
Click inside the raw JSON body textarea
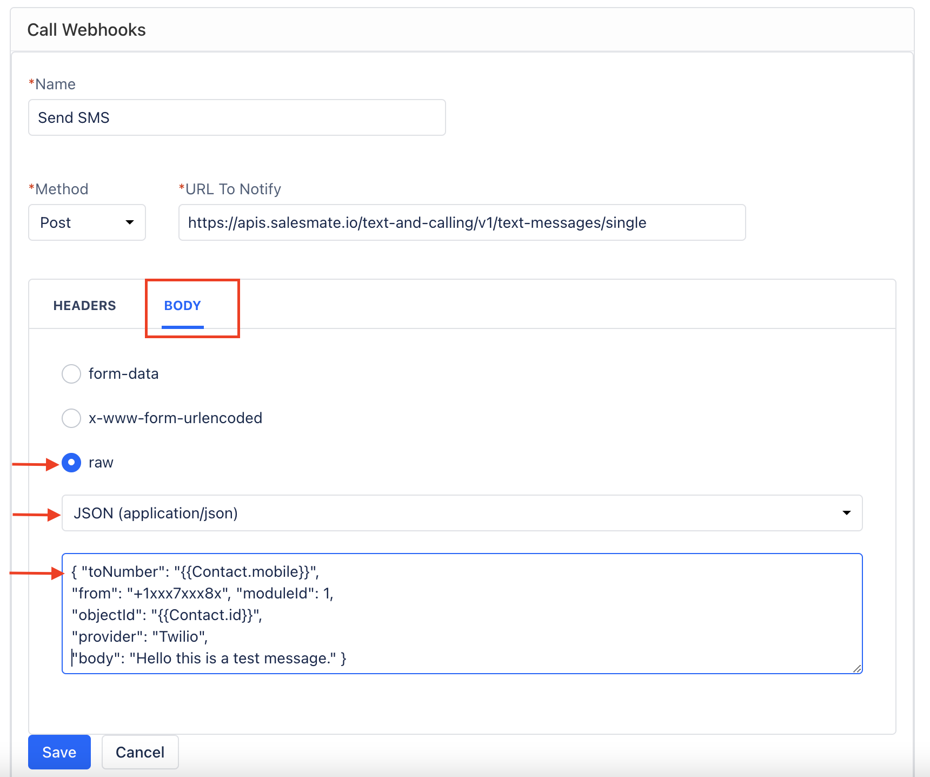(x=462, y=614)
